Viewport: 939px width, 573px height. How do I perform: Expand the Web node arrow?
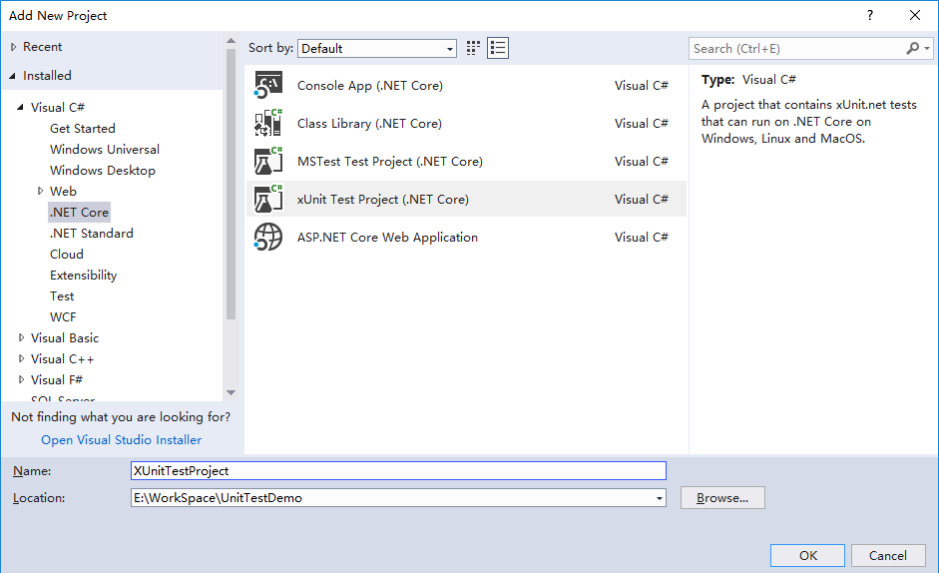tap(40, 192)
